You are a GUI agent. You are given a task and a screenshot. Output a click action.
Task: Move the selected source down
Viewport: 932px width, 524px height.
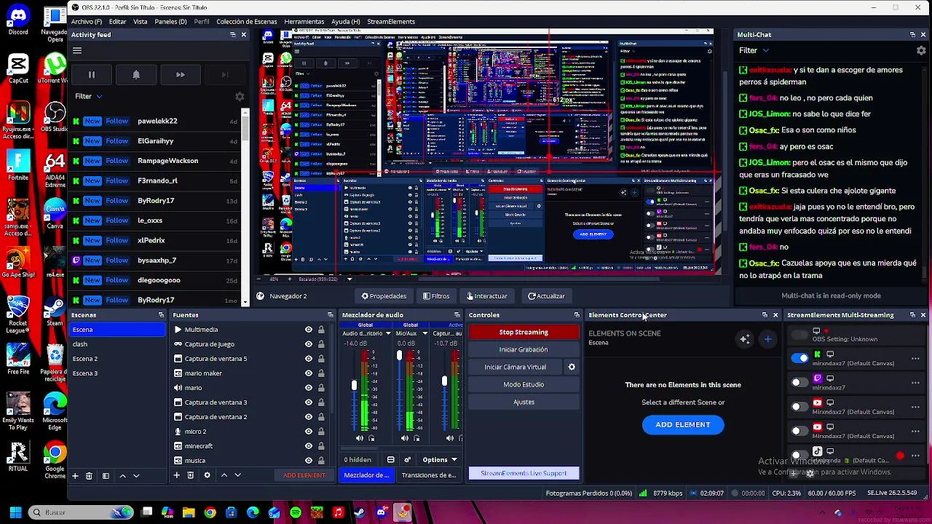(237, 475)
